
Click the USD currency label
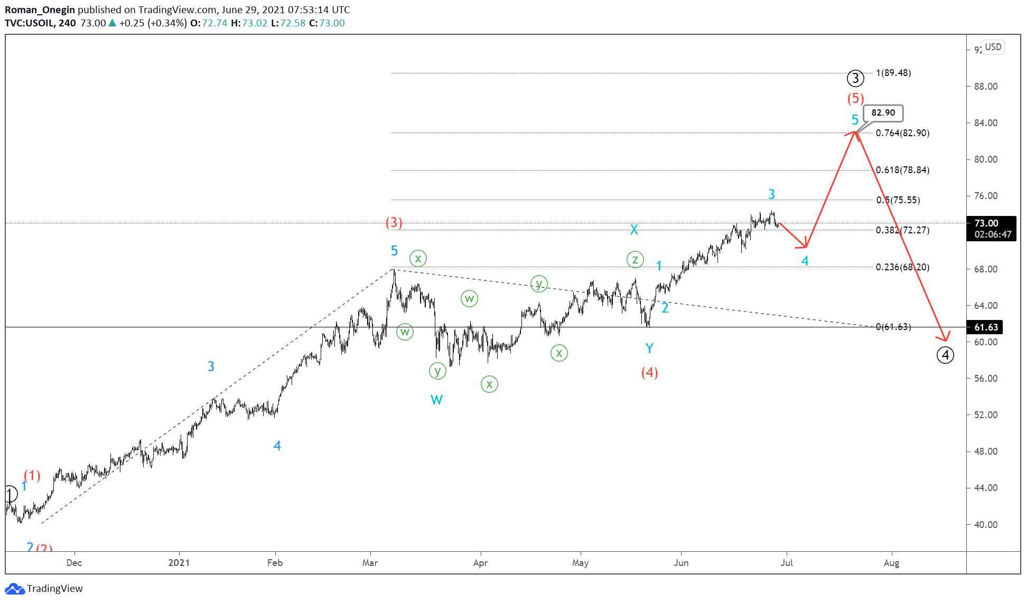993,47
